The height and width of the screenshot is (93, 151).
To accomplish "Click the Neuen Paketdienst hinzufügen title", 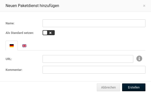I will 32,6.
